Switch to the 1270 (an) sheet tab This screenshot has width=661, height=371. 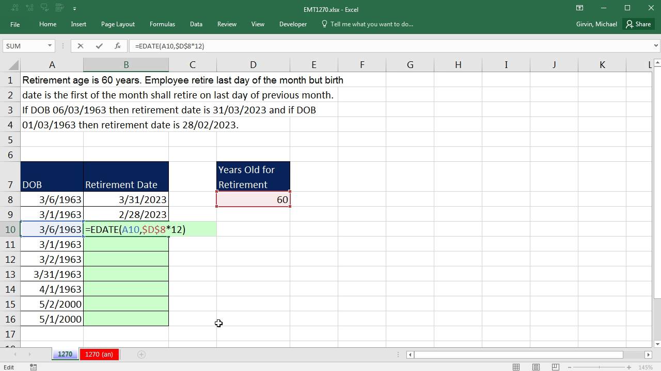(99, 354)
